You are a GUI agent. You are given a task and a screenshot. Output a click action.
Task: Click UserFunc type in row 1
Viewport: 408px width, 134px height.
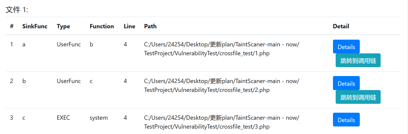[69, 44]
